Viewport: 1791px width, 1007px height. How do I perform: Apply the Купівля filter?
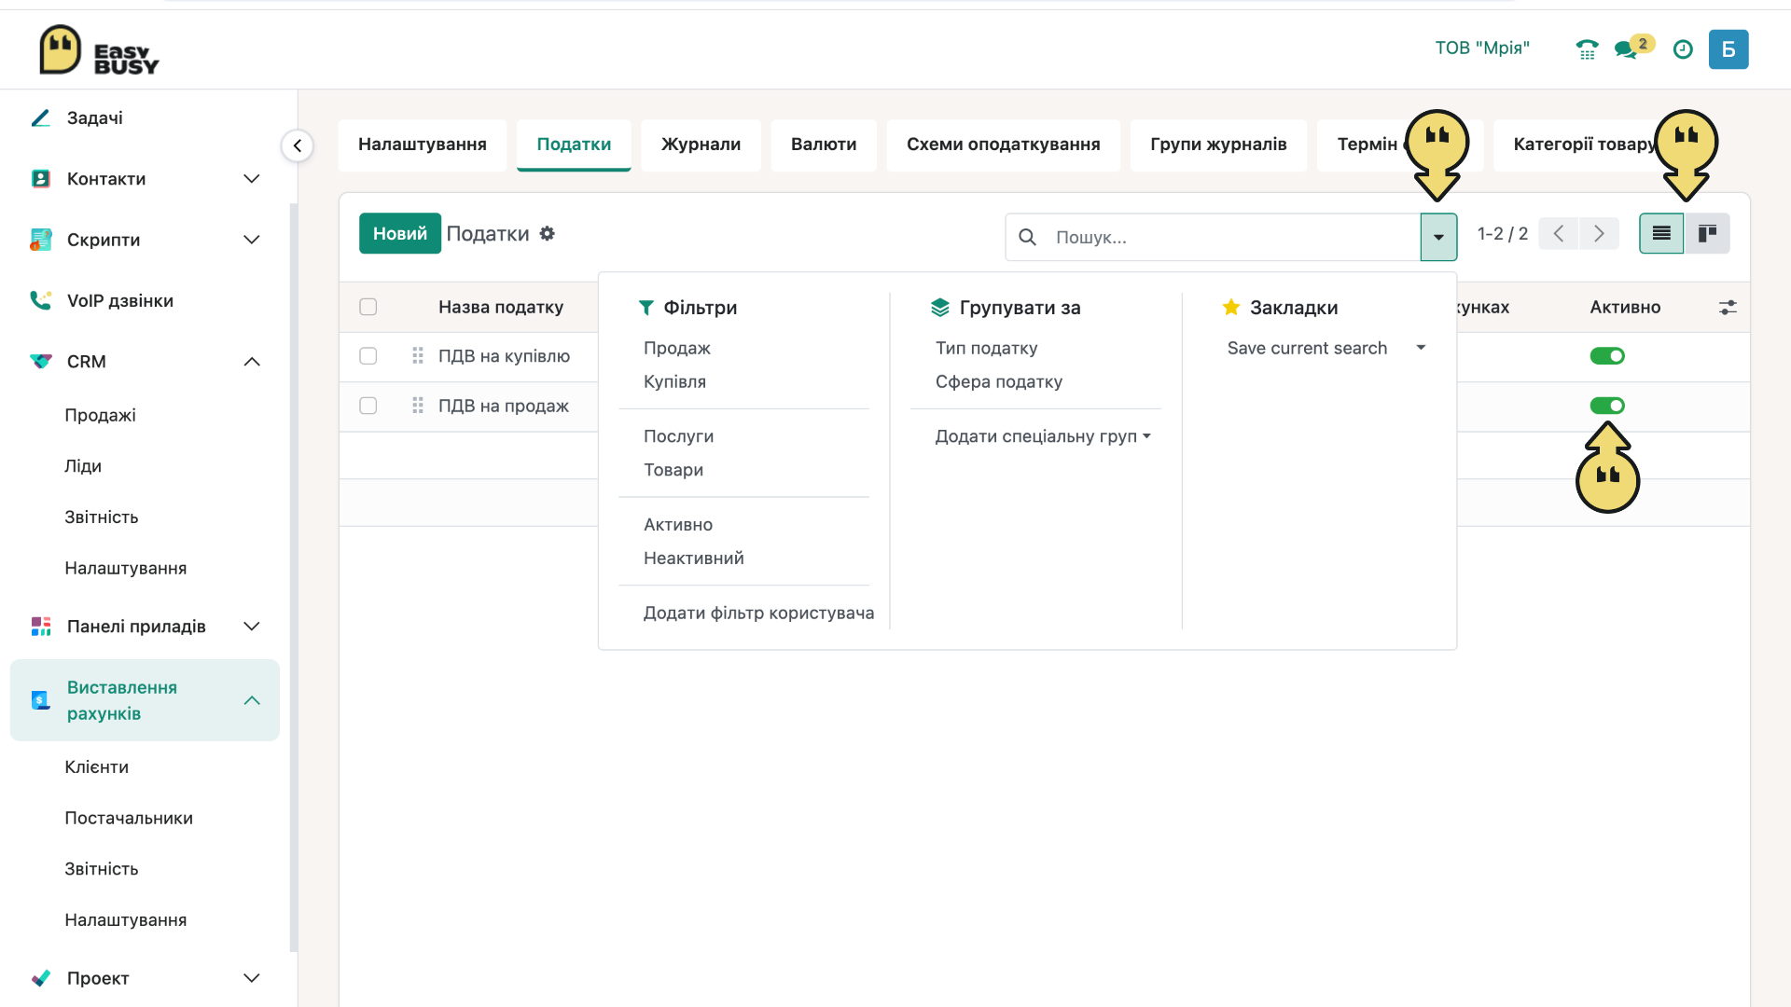[x=674, y=381]
